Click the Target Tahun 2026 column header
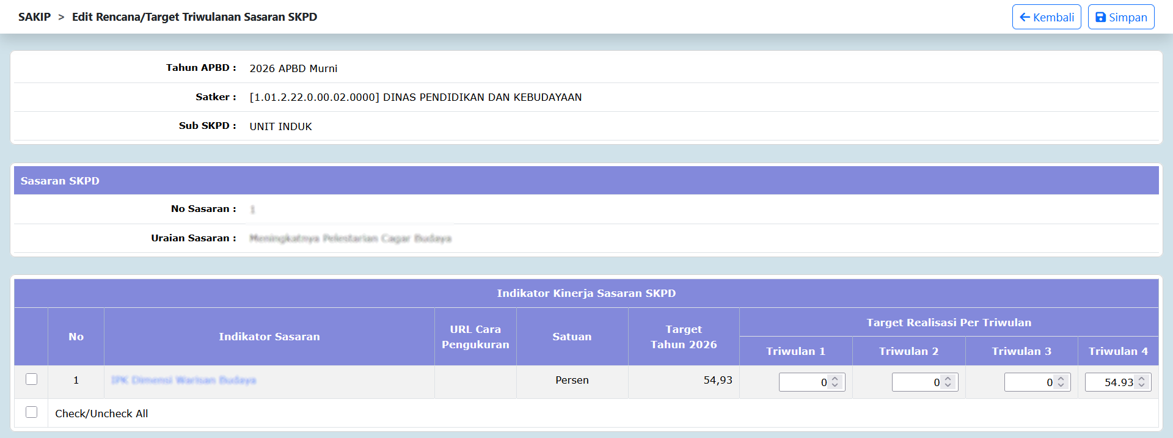The image size is (1173, 438). (684, 337)
